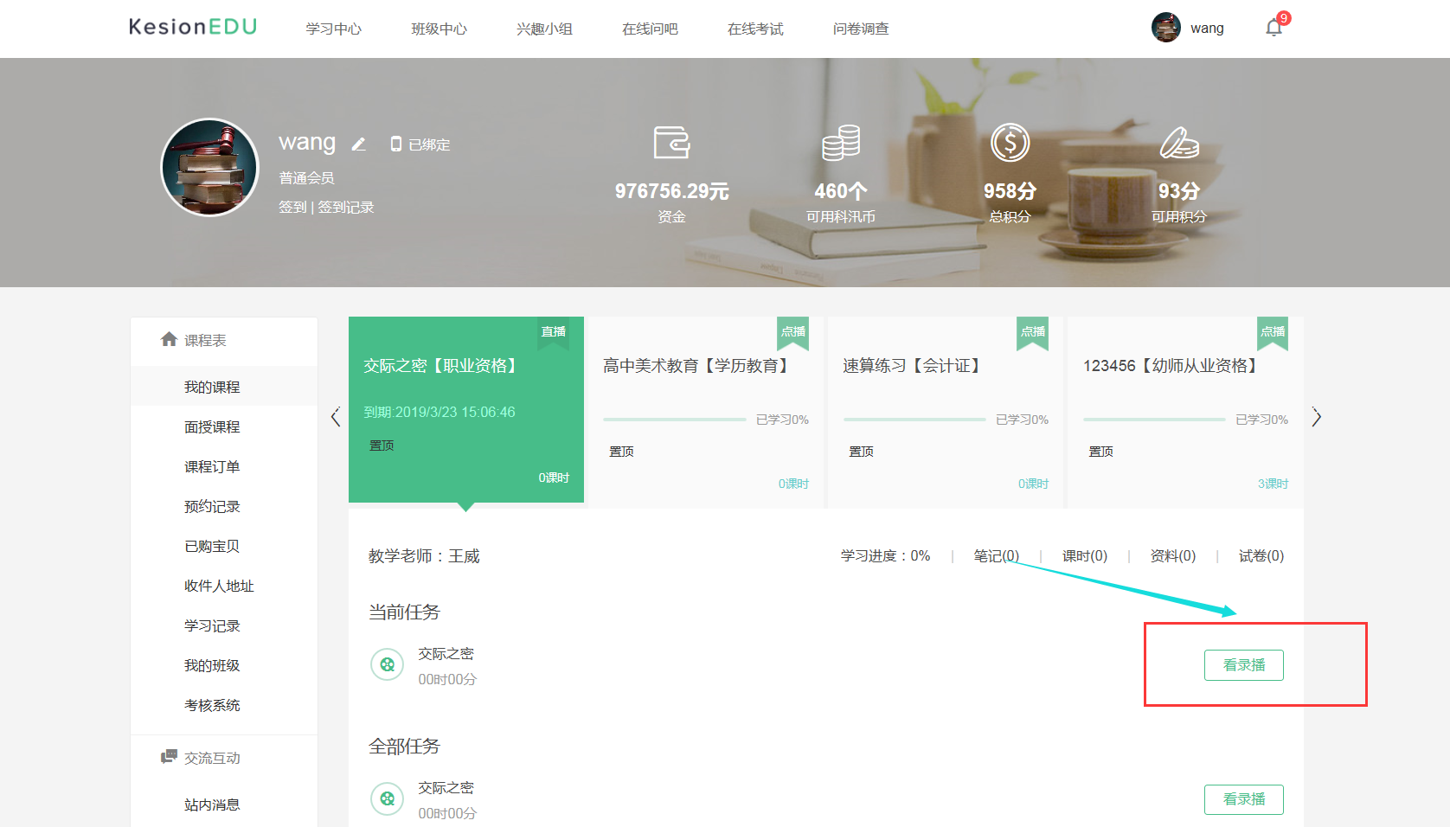Open the notification bell with 9 alerts
Screen dimensions: 1450x827
pyautogui.click(x=1274, y=27)
